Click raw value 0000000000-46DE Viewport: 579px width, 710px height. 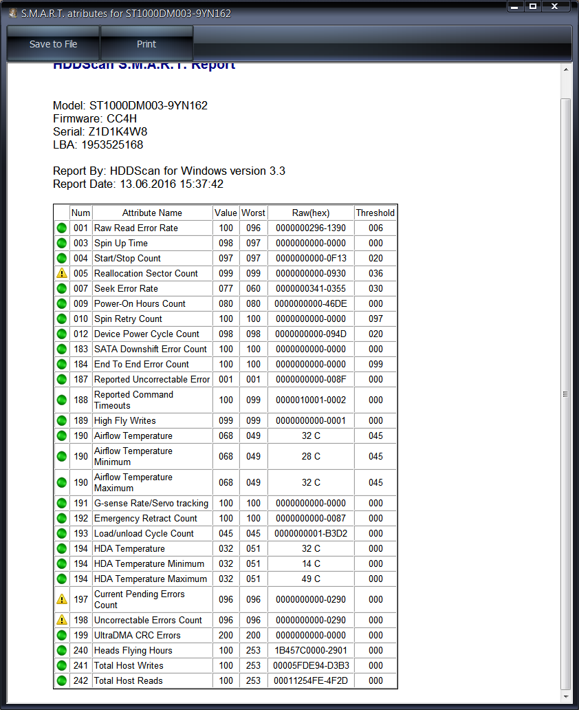coord(311,304)
